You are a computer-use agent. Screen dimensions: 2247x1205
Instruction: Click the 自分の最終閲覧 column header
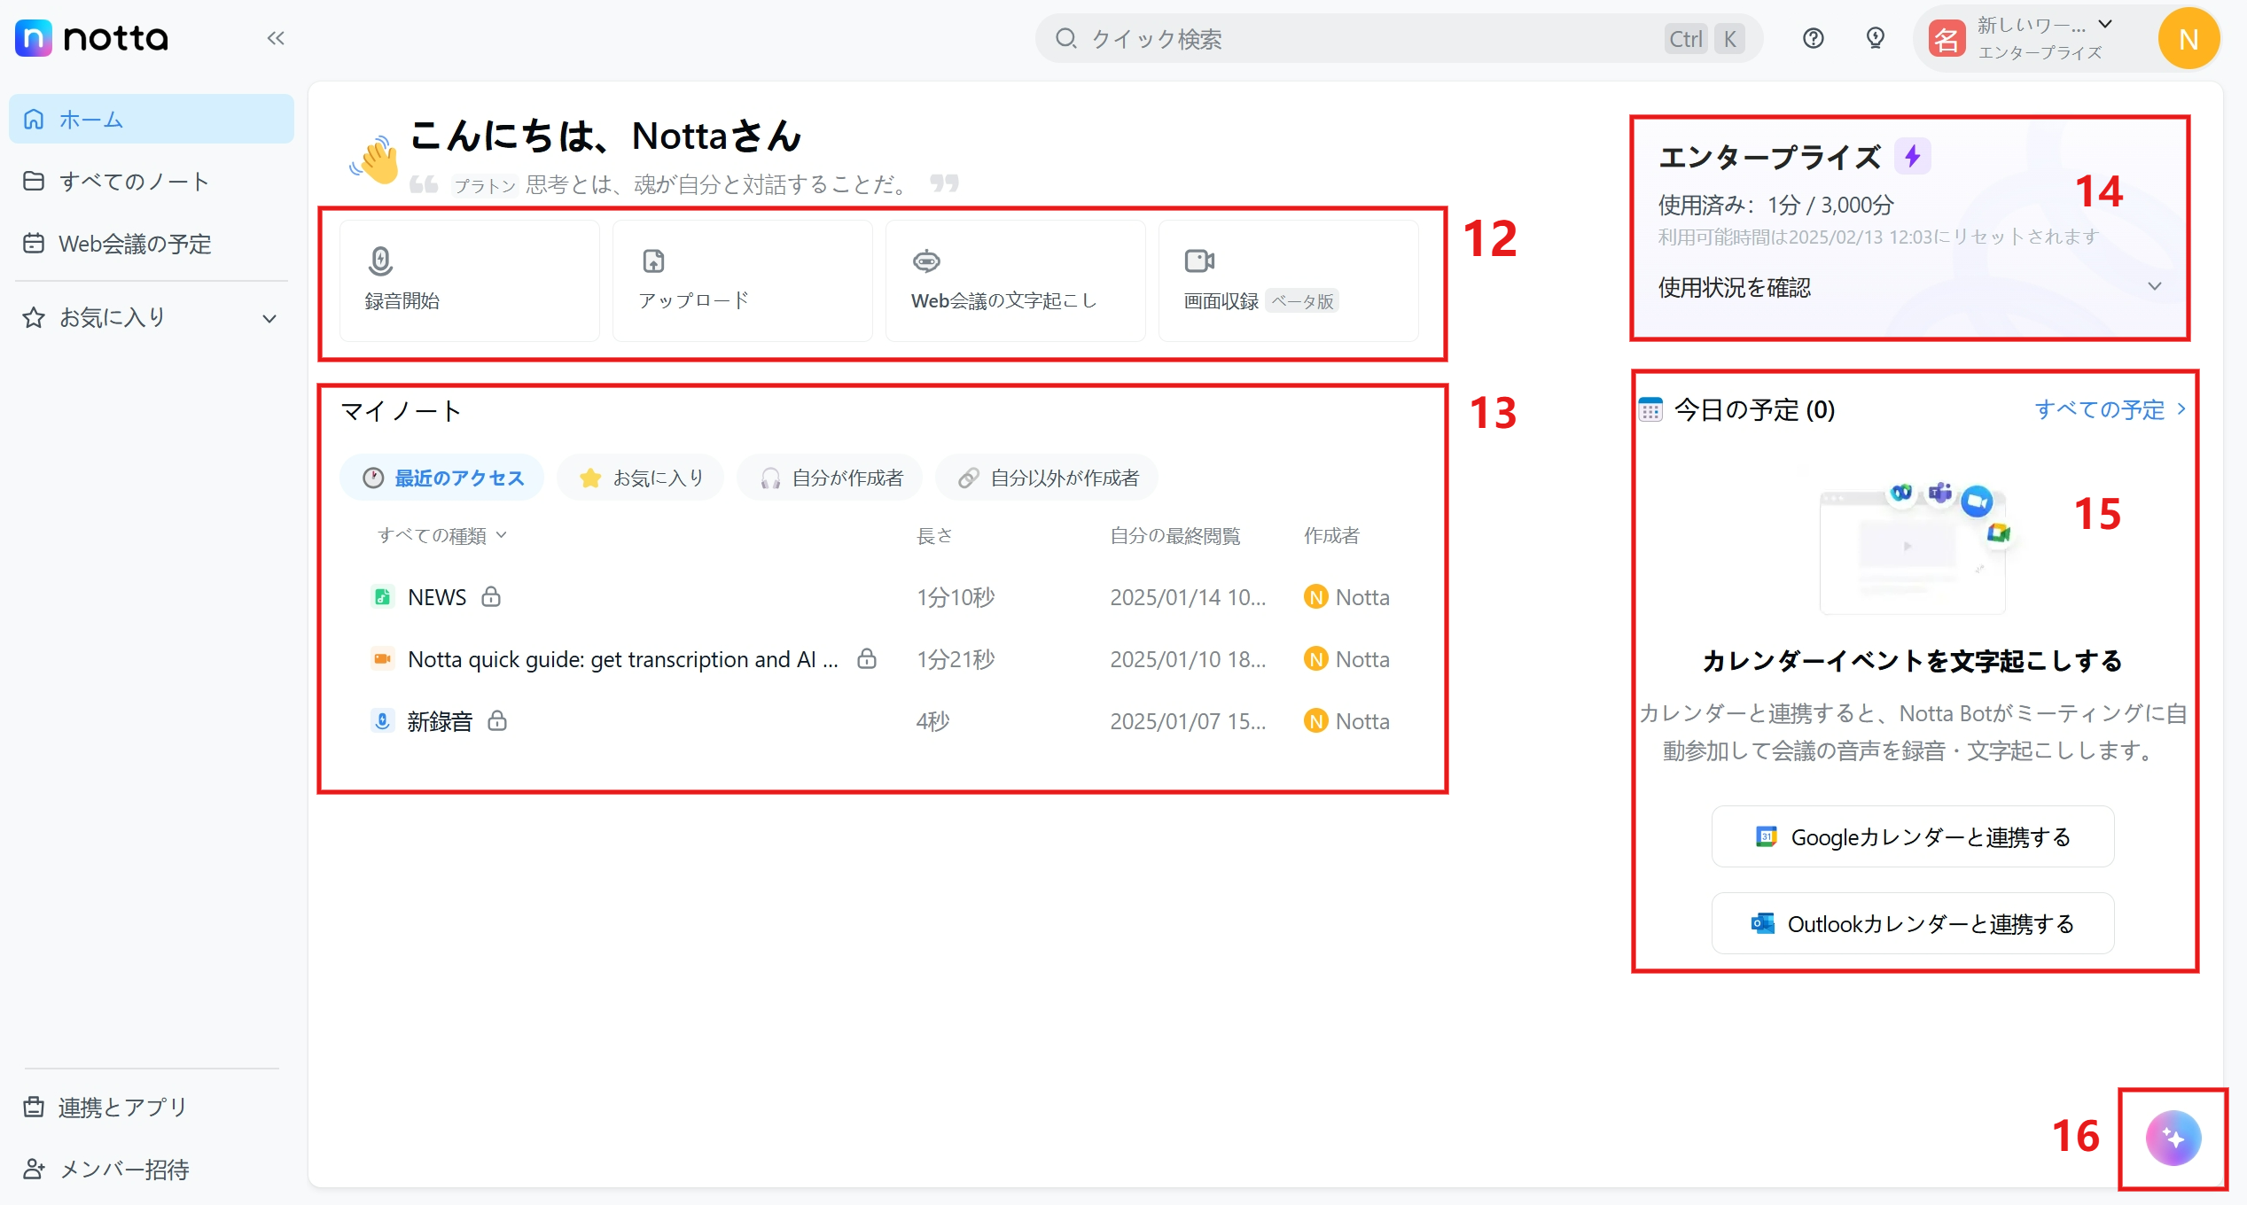click(x=1175, y=535)
